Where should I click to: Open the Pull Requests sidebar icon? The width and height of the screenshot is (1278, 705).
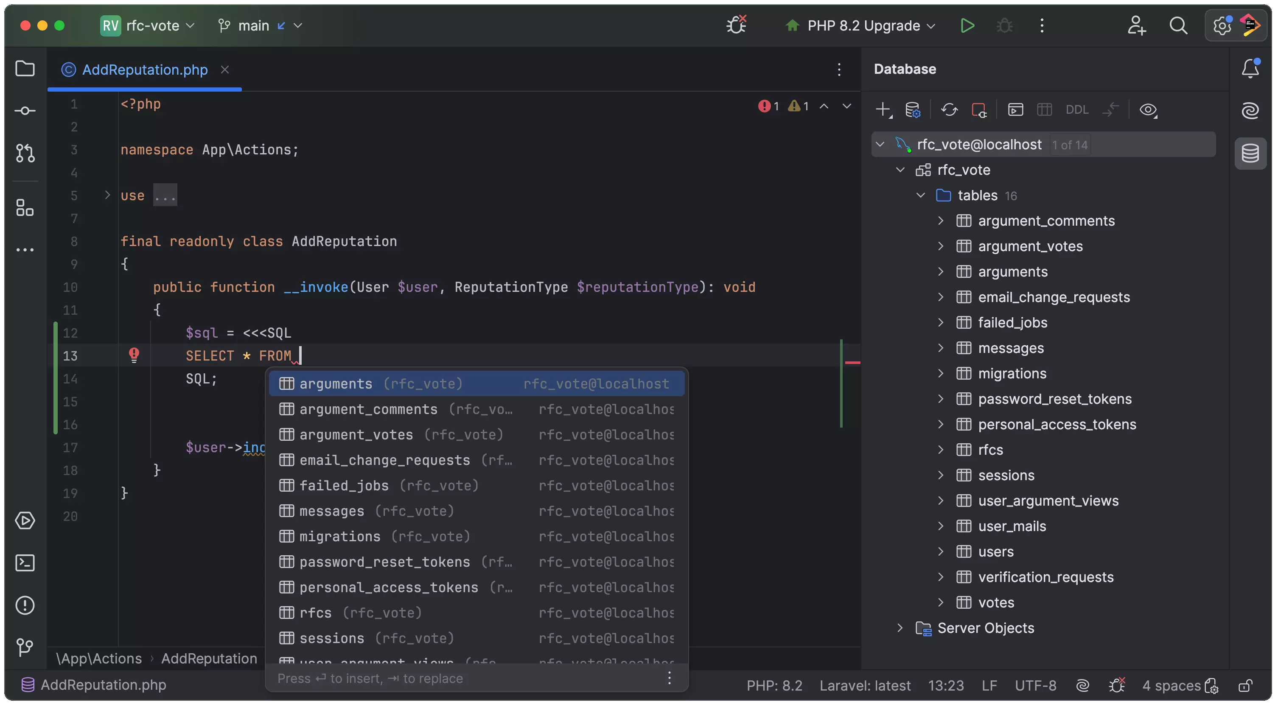[x=25, y=153]
